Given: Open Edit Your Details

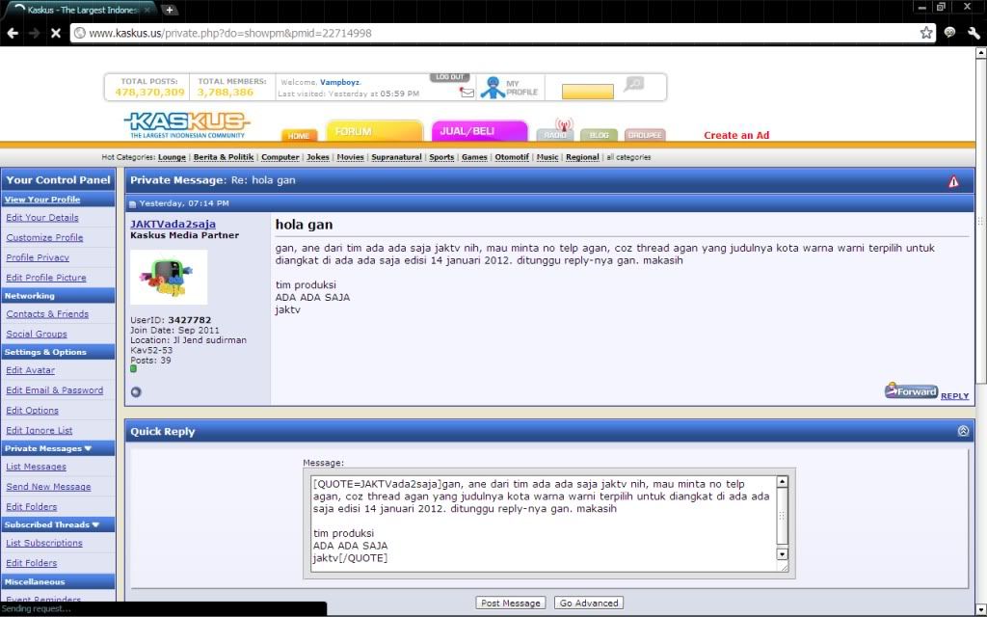Looking at the screenshot, I should click(x=42, y=218).
